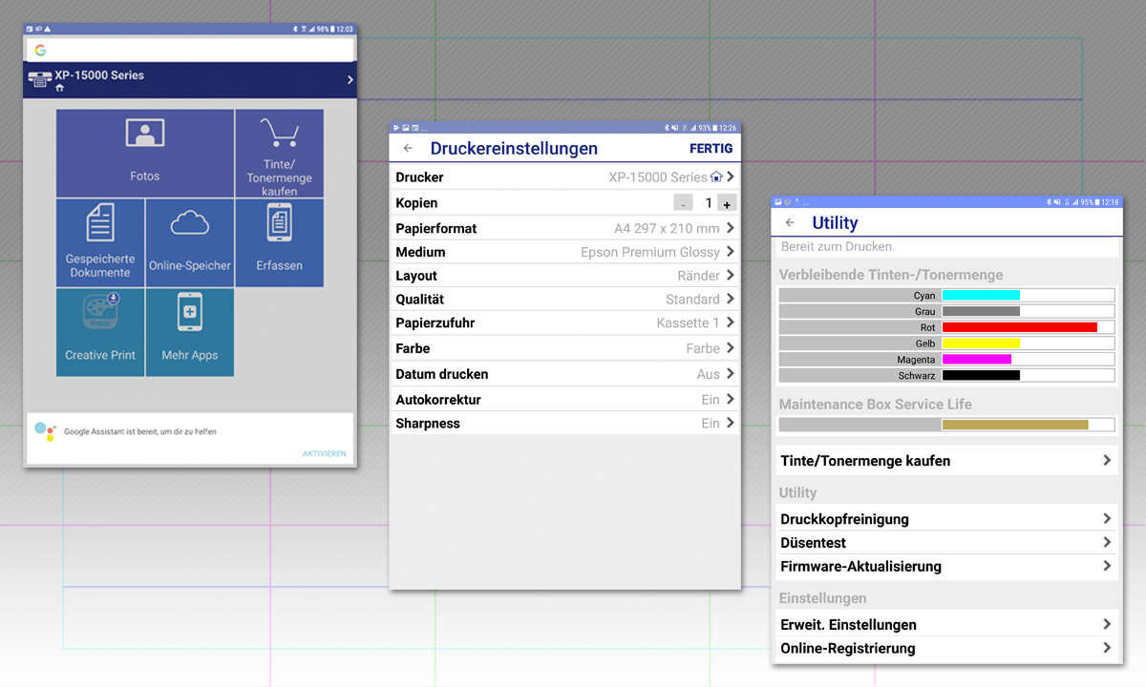
Task: Change Sharpness Ein setting
Action: tap(565, 423)
